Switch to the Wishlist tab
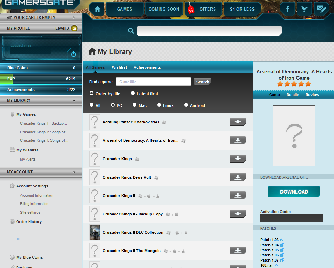Viewport: 334px width, 268px height. click(x=119, y=67)
